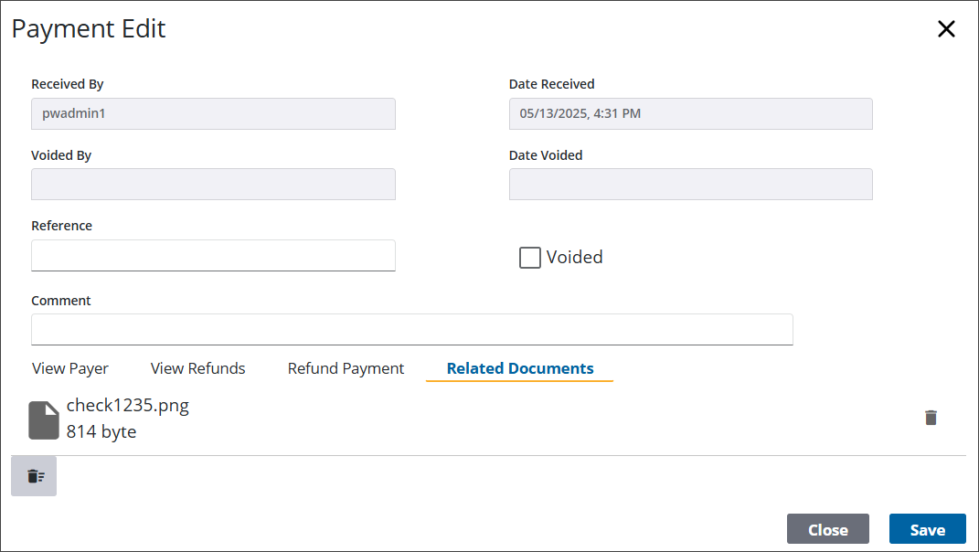Viewport: 979px width, 552px height.
Task: Switch to the View Refunds tab
Action: click(x=198, y=368)
